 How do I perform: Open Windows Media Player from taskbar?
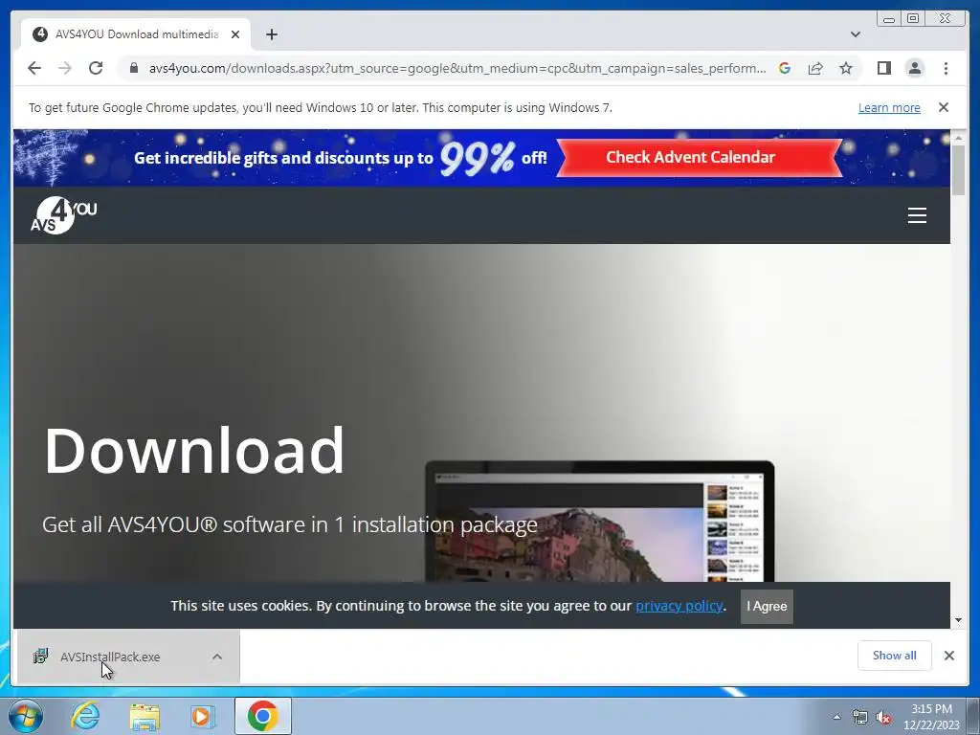pyautogui.click(x=203, y=716)
